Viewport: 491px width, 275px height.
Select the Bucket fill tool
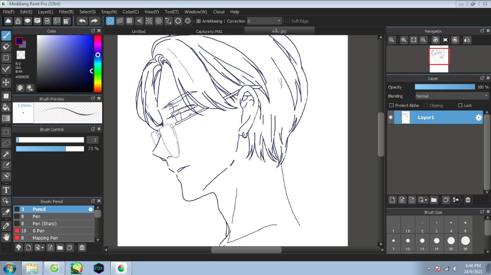(x=6, y=107)
